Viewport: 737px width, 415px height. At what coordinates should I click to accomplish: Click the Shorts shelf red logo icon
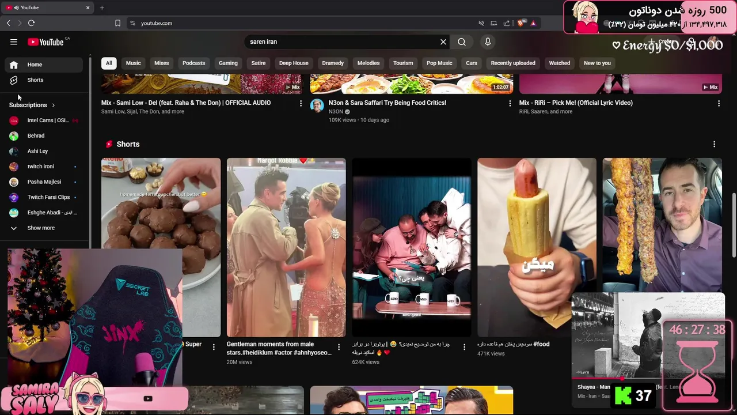(109, 144)
